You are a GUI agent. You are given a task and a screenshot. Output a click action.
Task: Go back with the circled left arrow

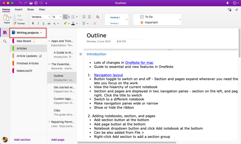36,3
